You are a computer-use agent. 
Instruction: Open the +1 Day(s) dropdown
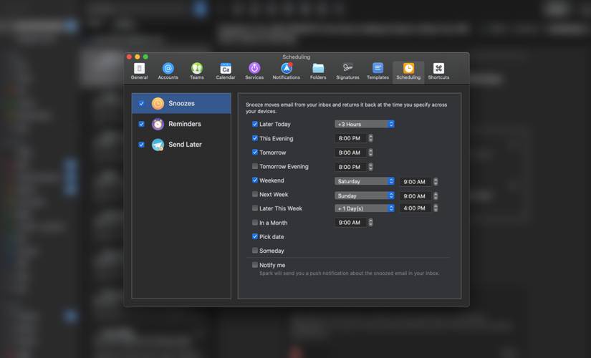pos(365,208)
